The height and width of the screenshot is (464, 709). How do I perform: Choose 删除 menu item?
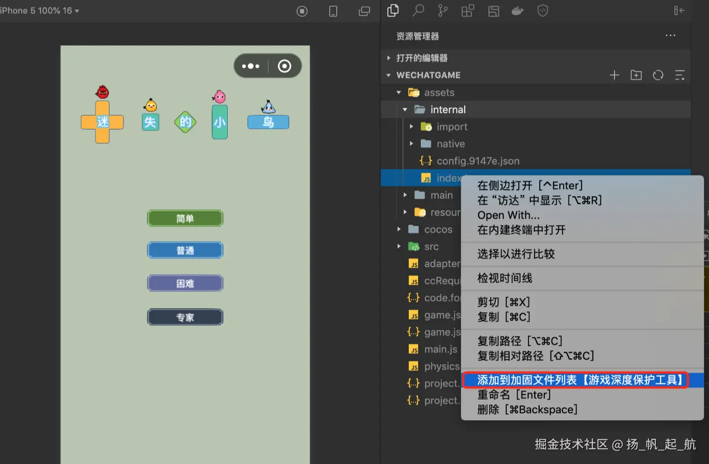pos(582,409)
